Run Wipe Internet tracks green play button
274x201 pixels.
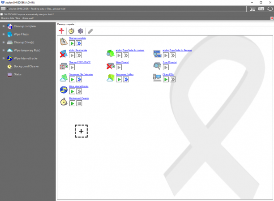[x=72, y=91]
